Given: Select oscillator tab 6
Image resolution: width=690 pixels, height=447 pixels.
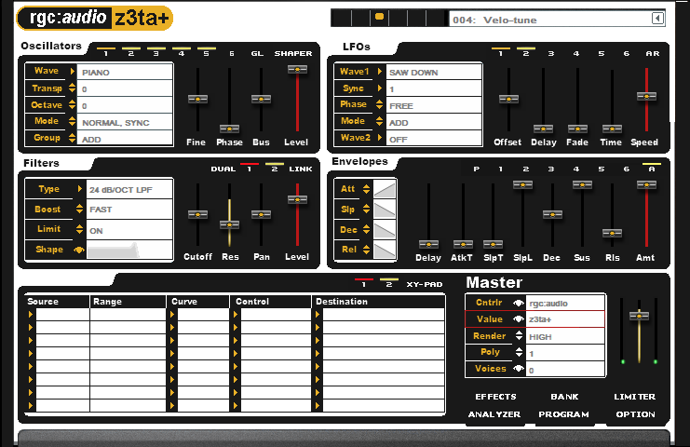Looking at the screenshot, I should point(232,53).
